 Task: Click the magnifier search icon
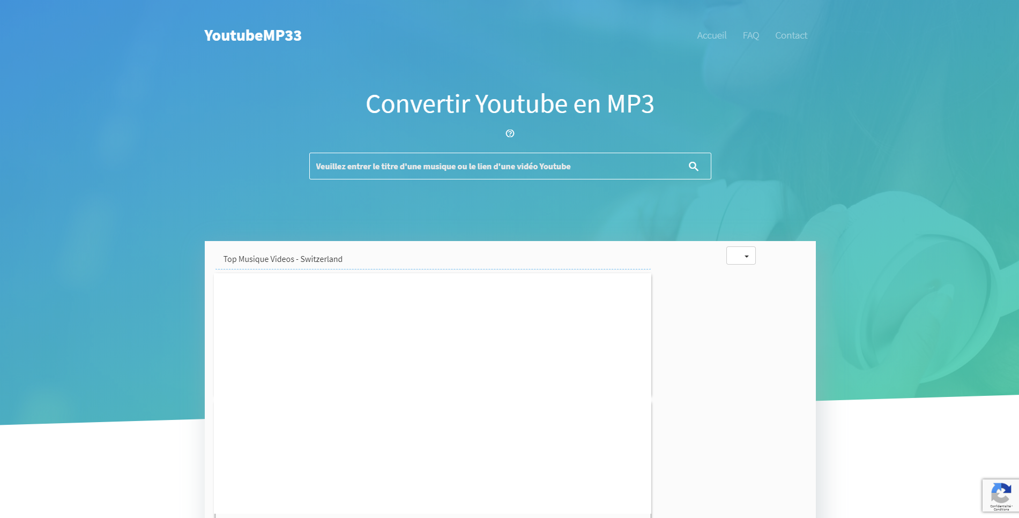[x=693, y=166]
